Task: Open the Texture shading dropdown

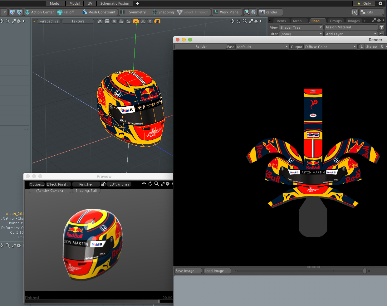Action: tap(78, 21)
